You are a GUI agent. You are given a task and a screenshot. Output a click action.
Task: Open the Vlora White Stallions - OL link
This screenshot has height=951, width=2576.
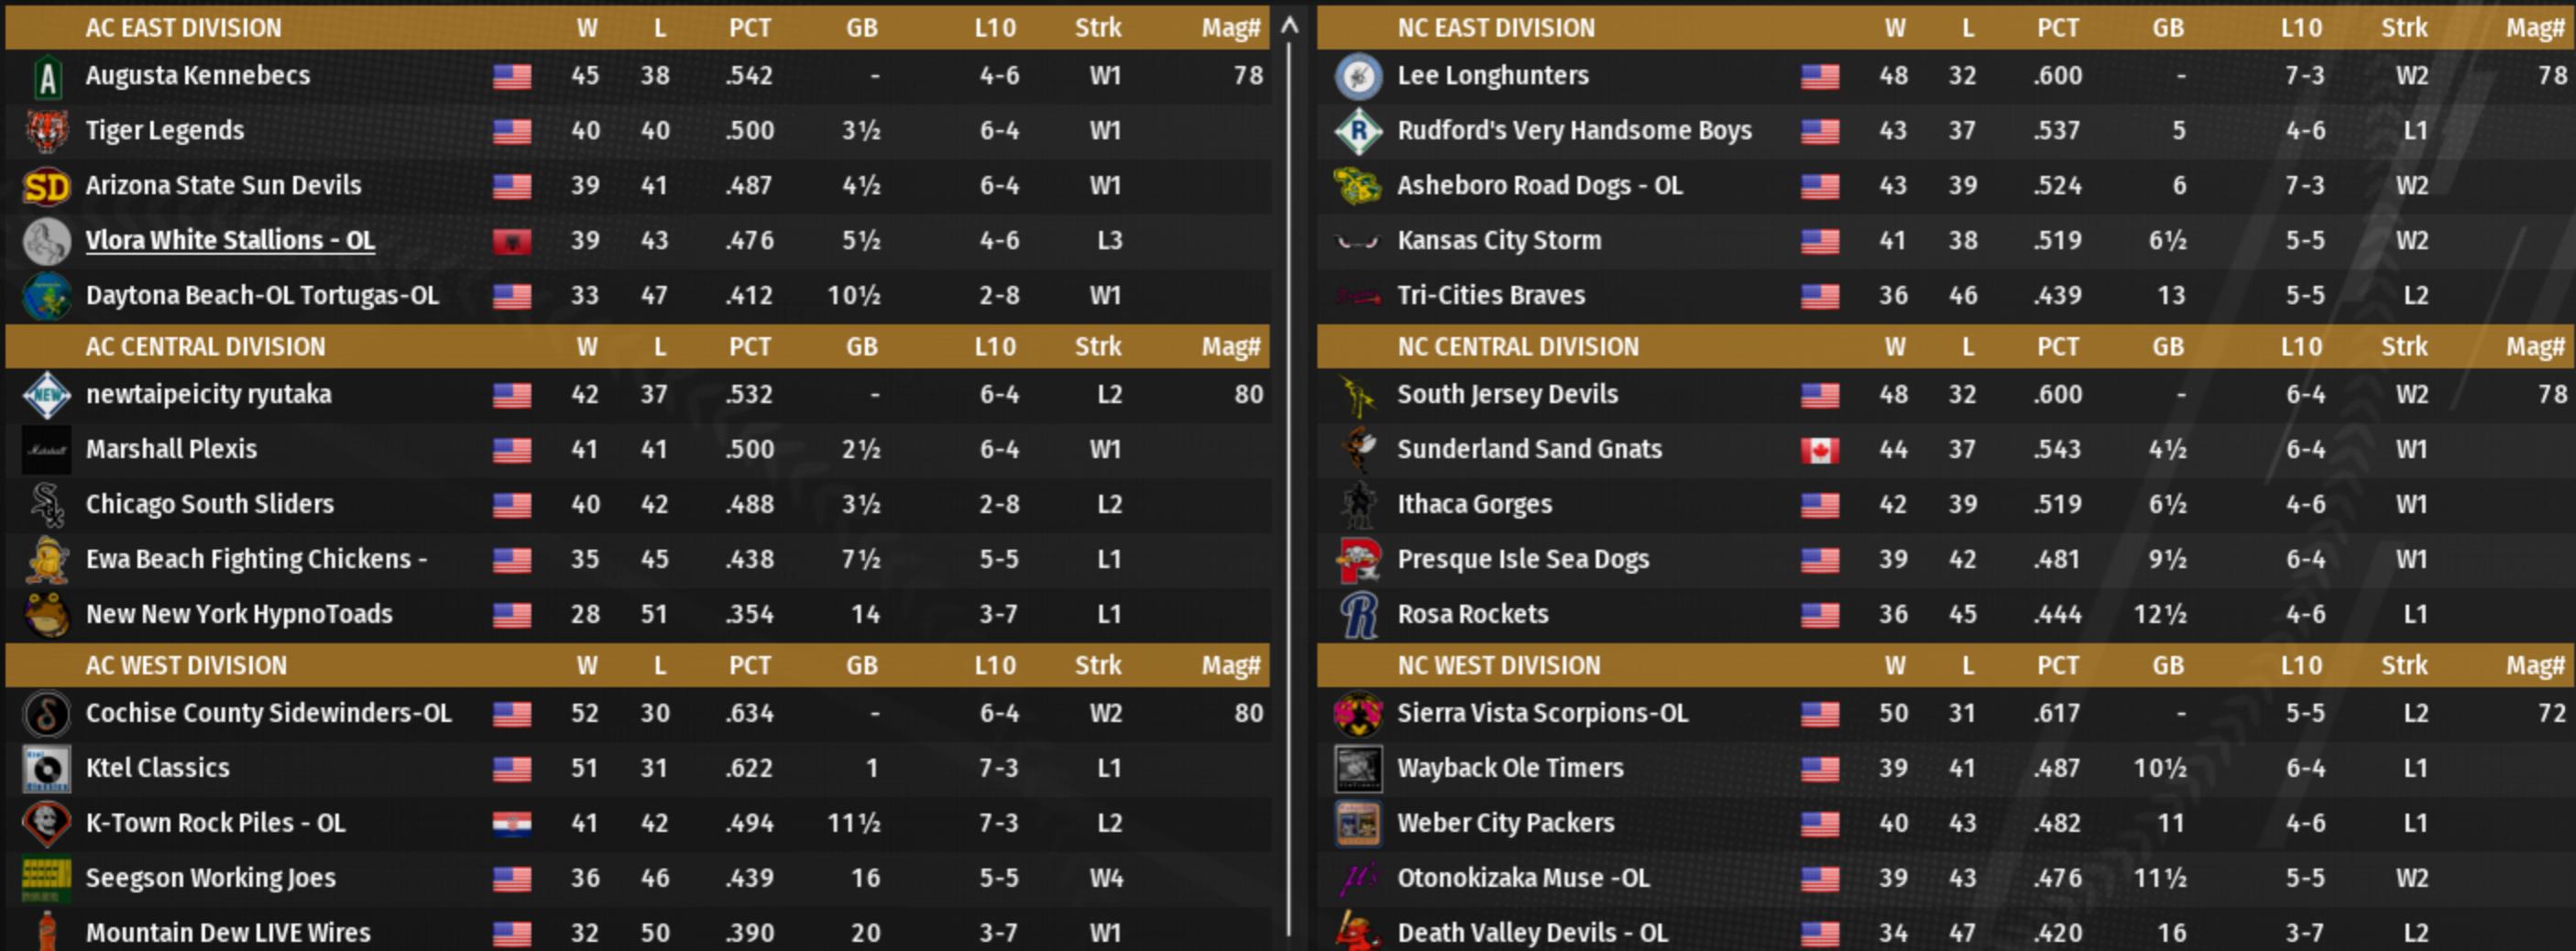[x=230, y=240]
